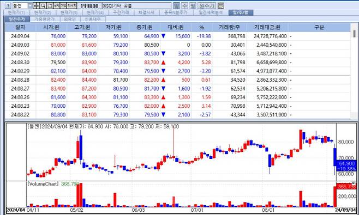Image resolution: width=359 pixels, height=215 pixels.
Task: Click the 구분 column header
Action: pyautogui.click(x=319, y=27)
